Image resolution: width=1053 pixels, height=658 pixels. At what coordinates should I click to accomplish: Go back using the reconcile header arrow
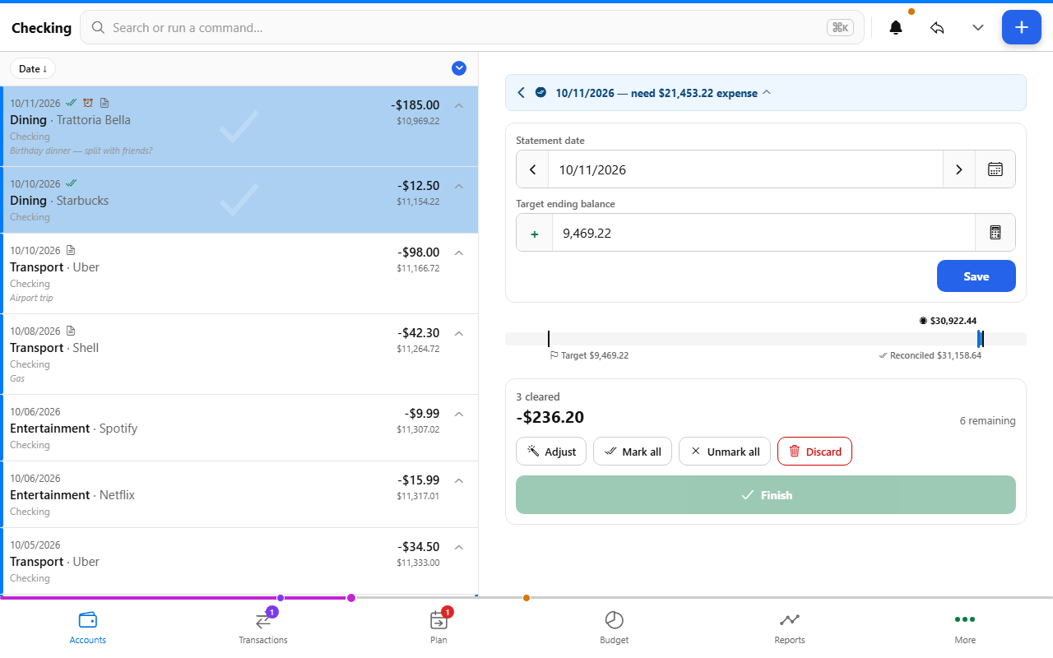click(521, 92)
